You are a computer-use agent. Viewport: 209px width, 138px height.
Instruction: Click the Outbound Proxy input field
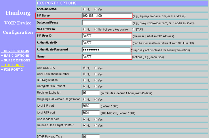(x=107, y=22)
